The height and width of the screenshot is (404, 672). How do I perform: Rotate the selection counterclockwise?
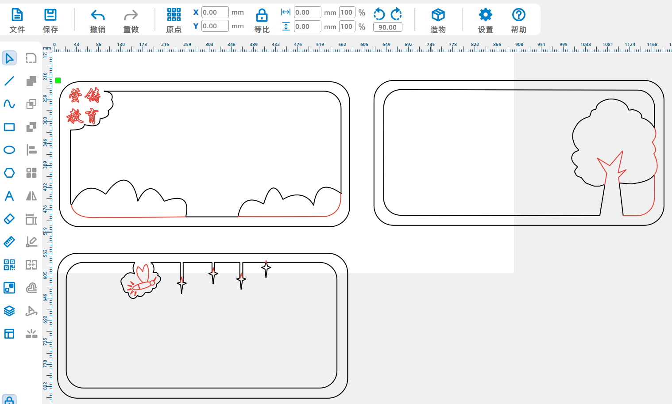pos(379,14)
